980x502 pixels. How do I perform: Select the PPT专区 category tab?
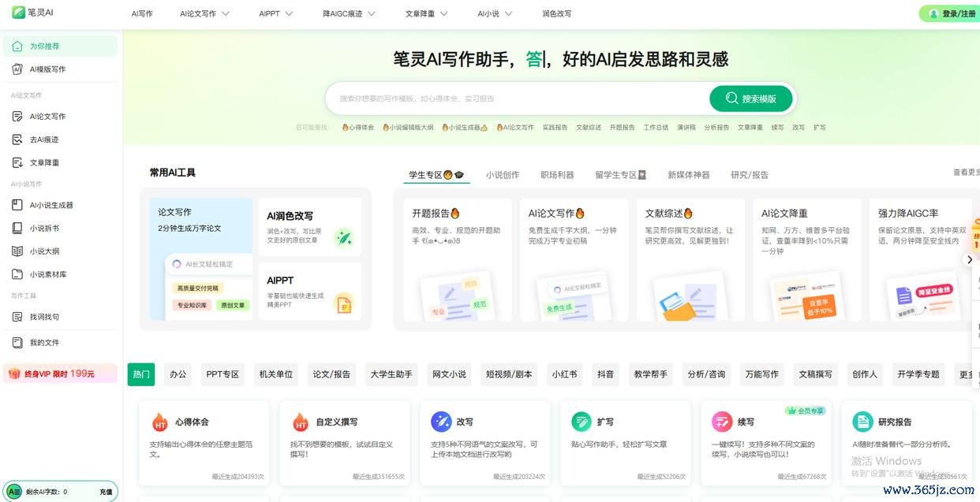click(223, 374)
